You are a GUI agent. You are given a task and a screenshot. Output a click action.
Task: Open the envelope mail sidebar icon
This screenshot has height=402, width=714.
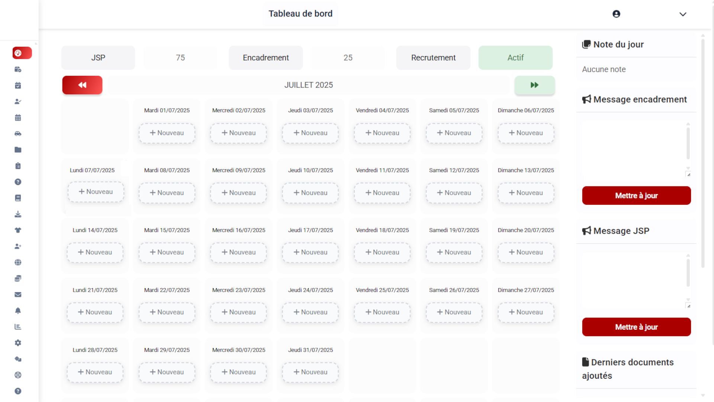tap(18, 294)
